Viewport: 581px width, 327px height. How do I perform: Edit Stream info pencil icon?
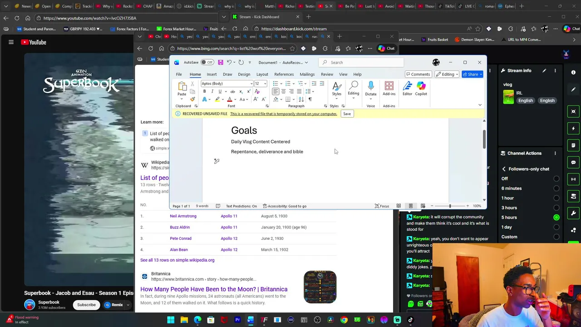543,70
